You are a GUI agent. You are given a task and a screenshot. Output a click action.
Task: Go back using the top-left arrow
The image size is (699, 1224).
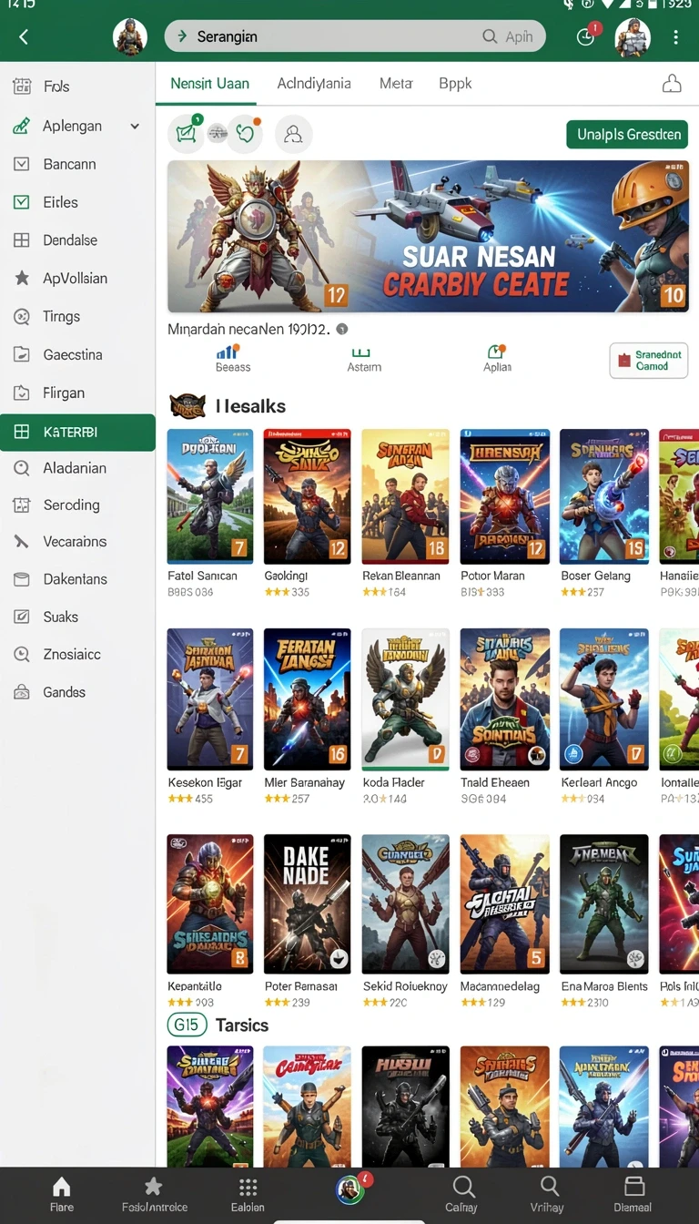coord(24,36)
